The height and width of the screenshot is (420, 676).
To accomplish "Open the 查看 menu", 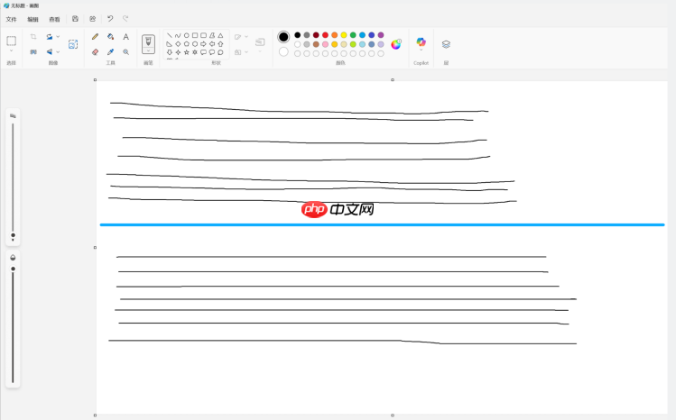I will 54,19.
